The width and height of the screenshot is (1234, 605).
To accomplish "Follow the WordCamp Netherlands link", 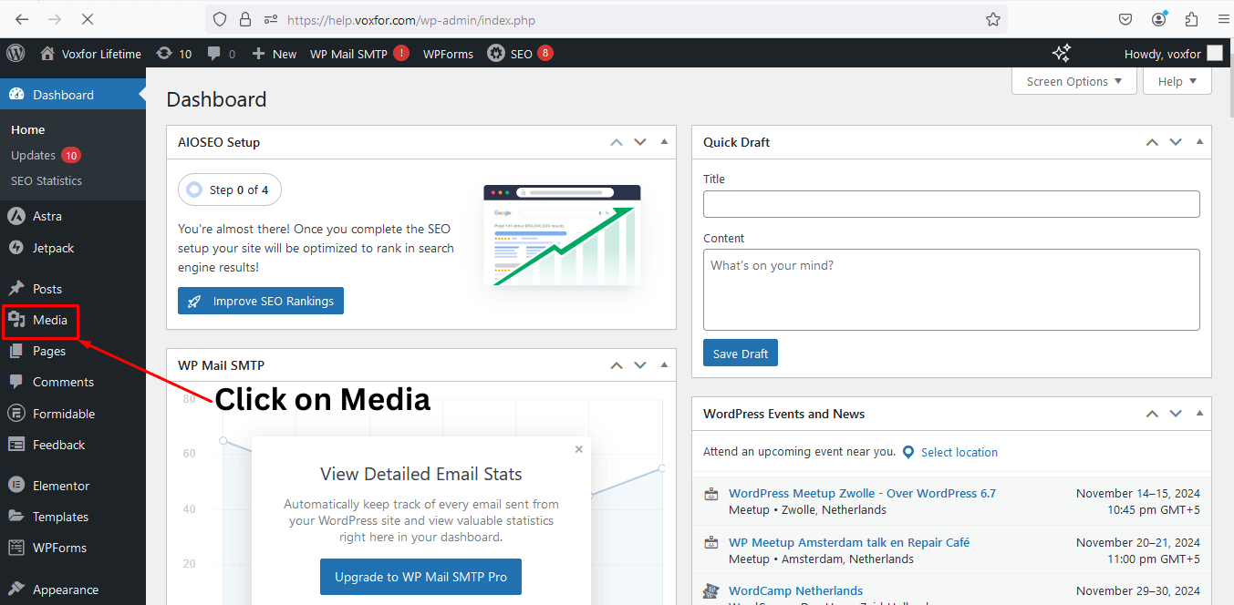I will [795, 590].
